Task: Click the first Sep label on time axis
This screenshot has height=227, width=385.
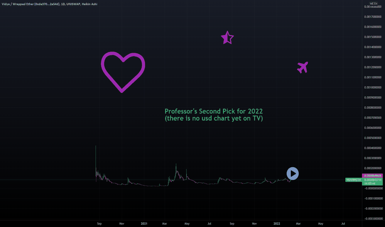Action: point(99,224)
